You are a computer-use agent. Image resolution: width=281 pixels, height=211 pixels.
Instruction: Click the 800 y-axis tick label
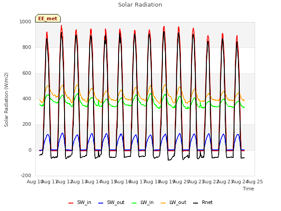click(27, 47)
